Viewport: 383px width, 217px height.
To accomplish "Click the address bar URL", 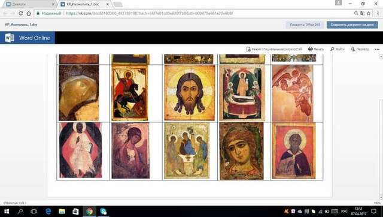I will pyautogui.click(x=150, y=13).
